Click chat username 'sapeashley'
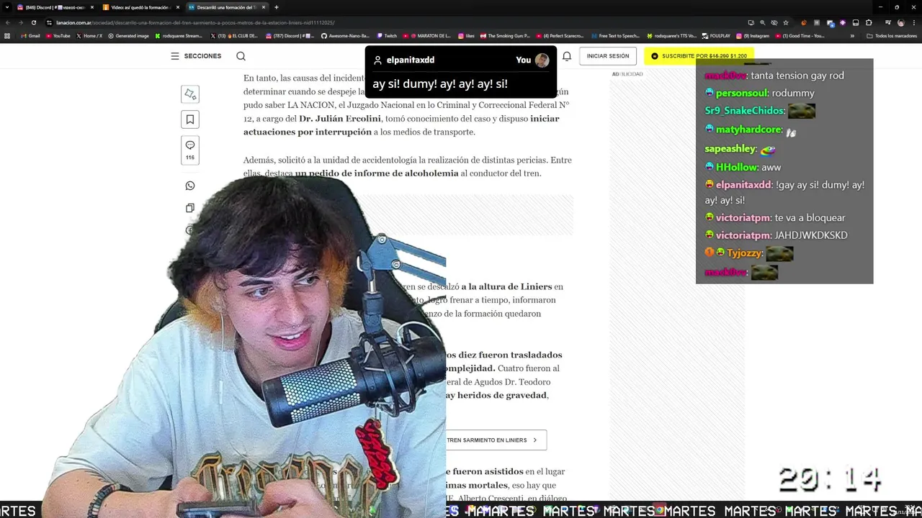This screenshot has width=922, height=518. [730, 149]
